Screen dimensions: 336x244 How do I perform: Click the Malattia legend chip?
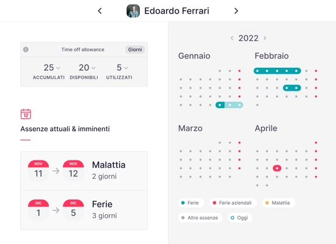(279, 203)
